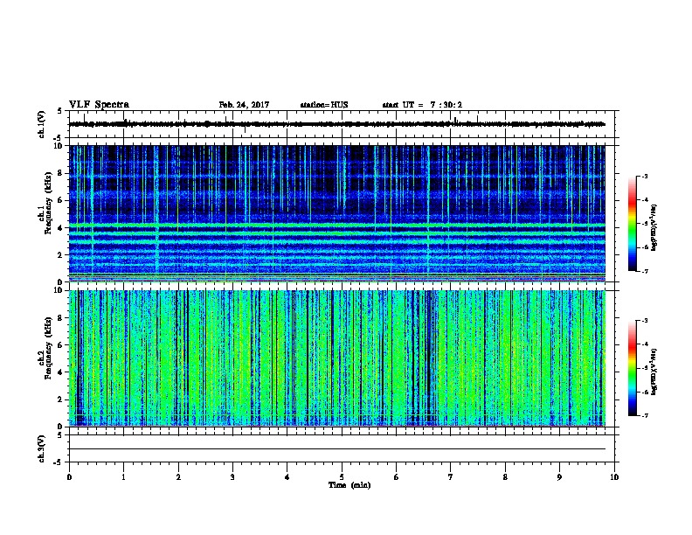Viewport: 692px width, 535px height.
Task: Click the time axis tick label "1"
Action: [123, 477]
